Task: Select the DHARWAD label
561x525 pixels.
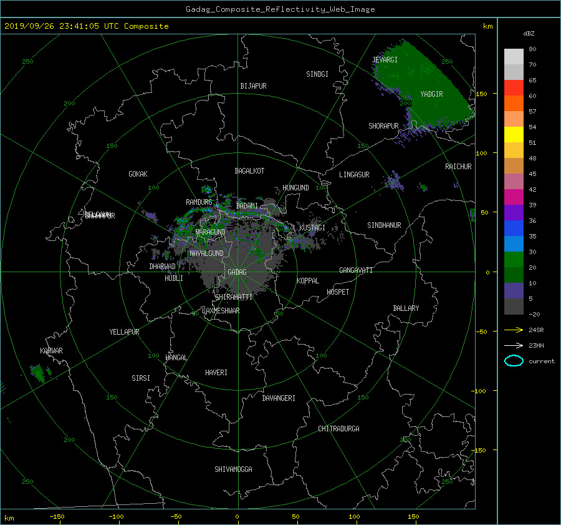Action: pos(162,267)
